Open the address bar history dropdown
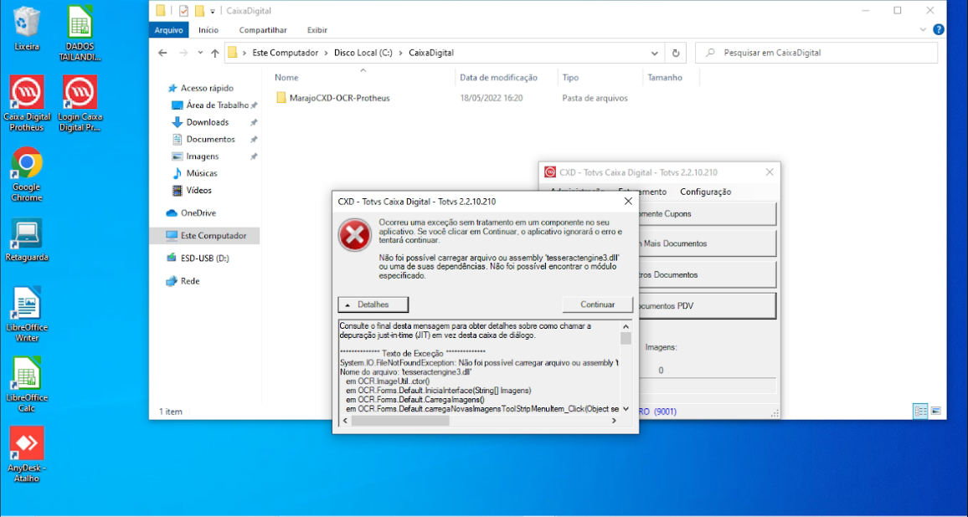 [x=655, y=53]
